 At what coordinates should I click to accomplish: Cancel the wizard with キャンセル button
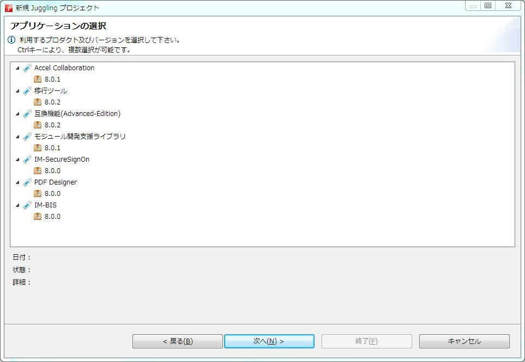pos(464,341)
